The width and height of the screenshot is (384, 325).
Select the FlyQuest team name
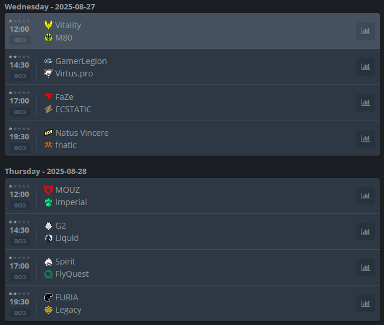pyautogui.click(x=72, y=274)
